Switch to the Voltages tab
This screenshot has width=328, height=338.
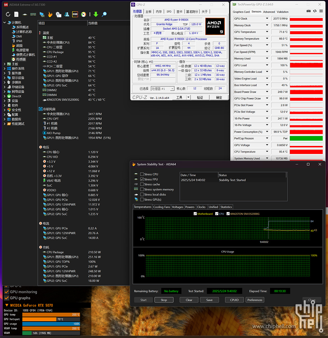click(177, 207)
